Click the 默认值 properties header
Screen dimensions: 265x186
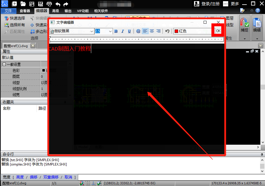(24, 58)
